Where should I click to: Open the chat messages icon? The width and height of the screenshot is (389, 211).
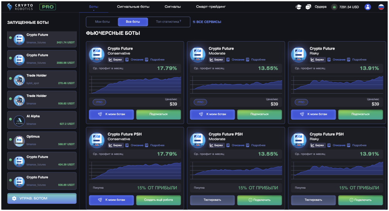coord(308,7)
